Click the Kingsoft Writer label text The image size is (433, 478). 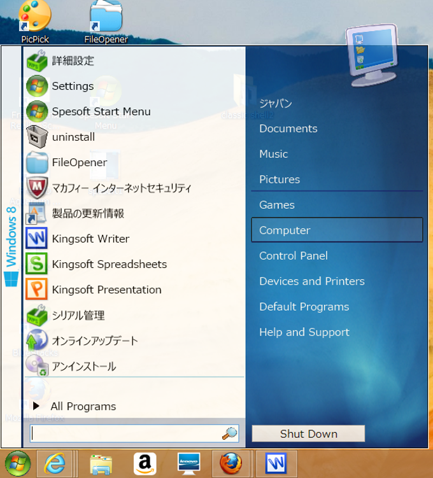click(90, 239)
